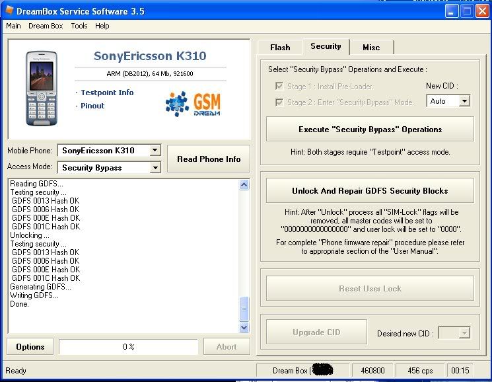Click the 'ARM (DB2012), 64 Mb, 921600' text
The height and width of the screenshot is (382, 492).
pos(150,74)
